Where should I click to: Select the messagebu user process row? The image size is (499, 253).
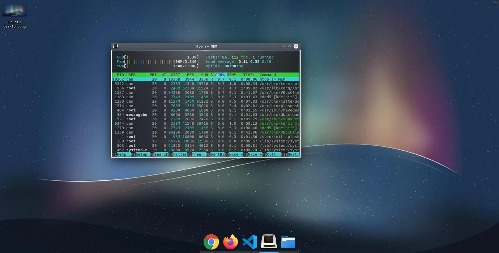pyautogui.click(x=206, y=115)
